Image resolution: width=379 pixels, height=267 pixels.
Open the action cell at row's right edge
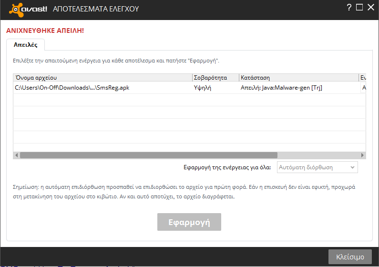pyautogui.click(x=363, y=88)
